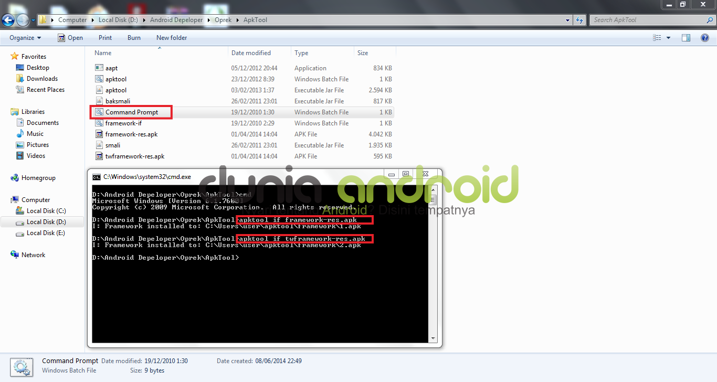Select the baksmali executable jar icon
Screen dimensions: 717x382
click(99, 101)
